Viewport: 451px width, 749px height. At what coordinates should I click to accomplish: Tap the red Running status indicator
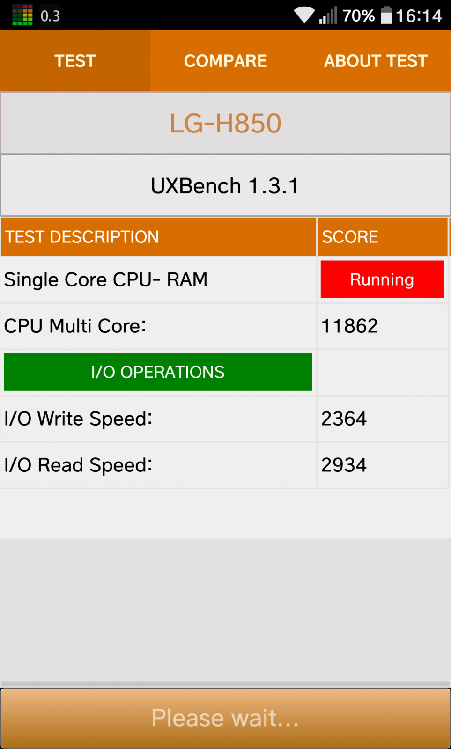[382, 279]
